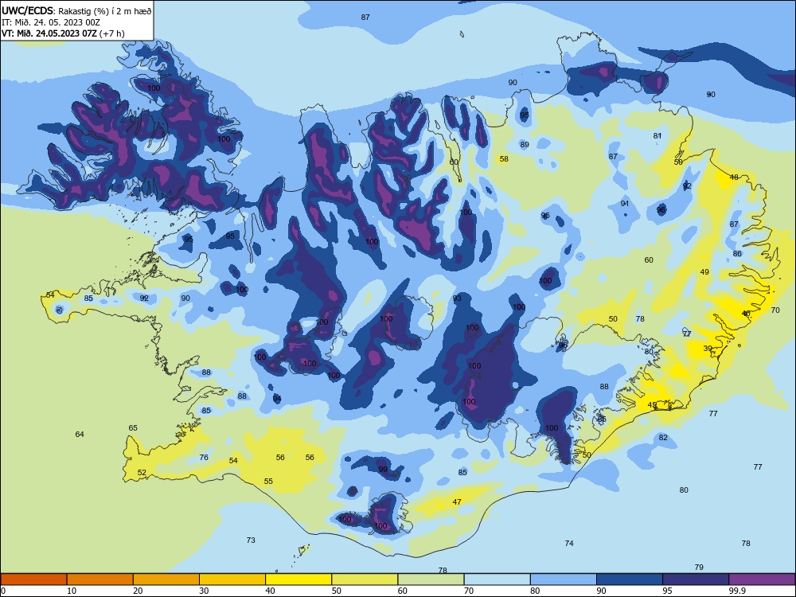Click the humidity value '47' in the yellow area
The height and width of the screenshot is (597, 796).
457,501
